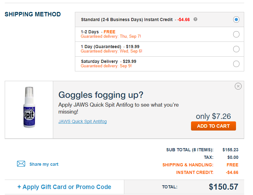Screen dimensions: 253x195
Task: Pick the Saturday Delivery $29.99 radio button
Action: coord(236,64)
